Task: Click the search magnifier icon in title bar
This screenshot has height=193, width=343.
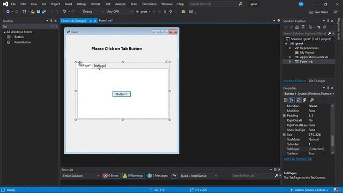Action: click(x=241, y=4)
